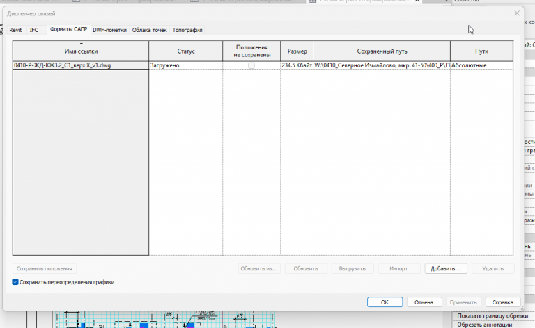This screenshot has height=328, width=535.
Task: Click the Обновить button
Action: (x=306, y=268)
